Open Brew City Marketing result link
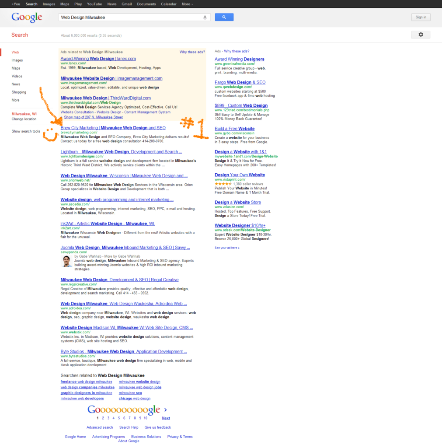This screenshot has width=442, height=448. click(x=113, y=128)
